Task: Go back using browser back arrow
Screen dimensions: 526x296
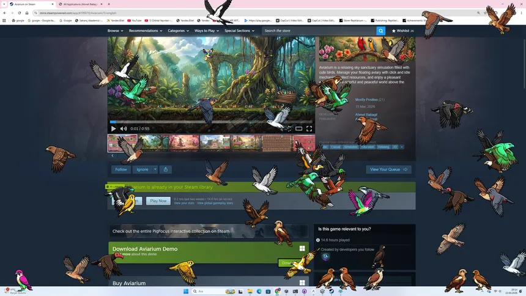Action: [x=5, y=13]
